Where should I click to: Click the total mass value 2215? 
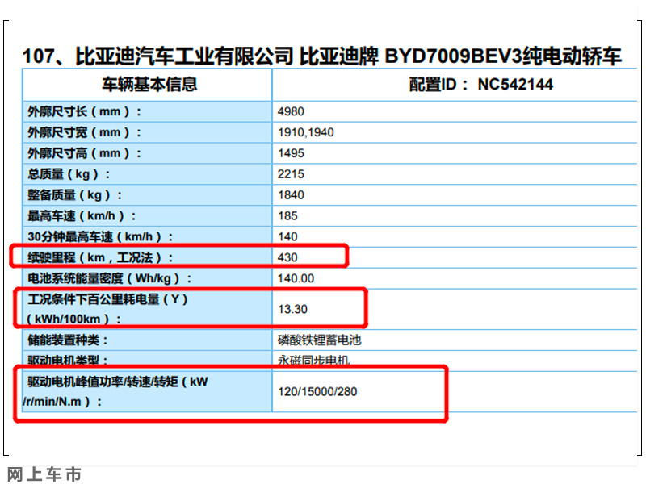click(x=291, y=174)
